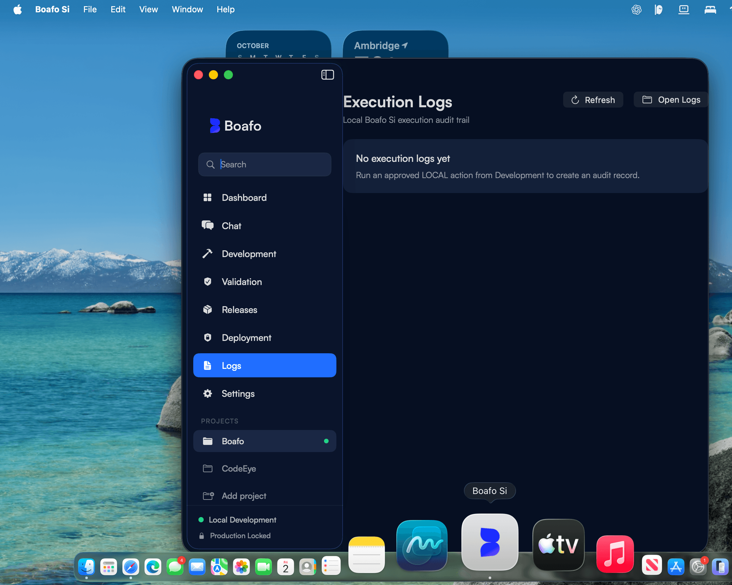Click Boafo Si Dock icon
Image resolution: width=732 pixels, height=585 pixels.
pyautogui.click(x=490, y=542)
